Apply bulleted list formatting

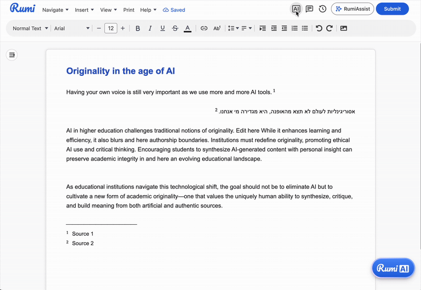pyautogui.click(x=305, y=28)
